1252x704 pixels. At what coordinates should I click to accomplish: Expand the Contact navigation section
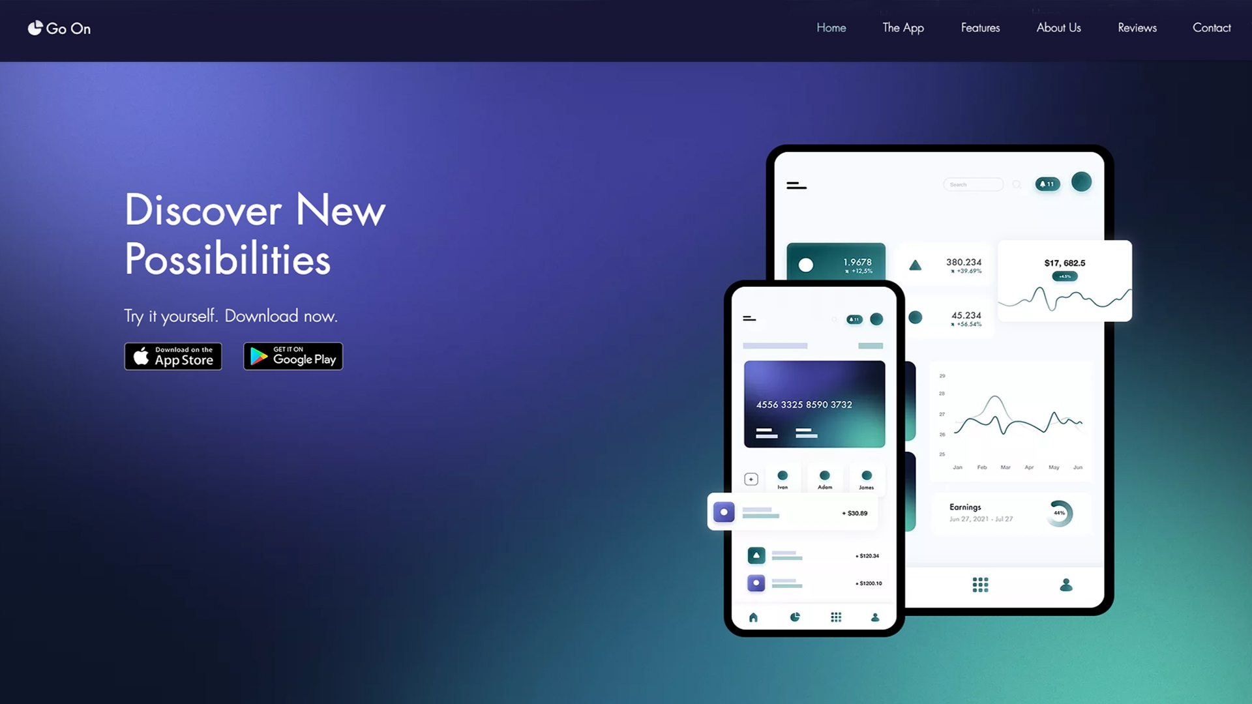point(1212,27)
